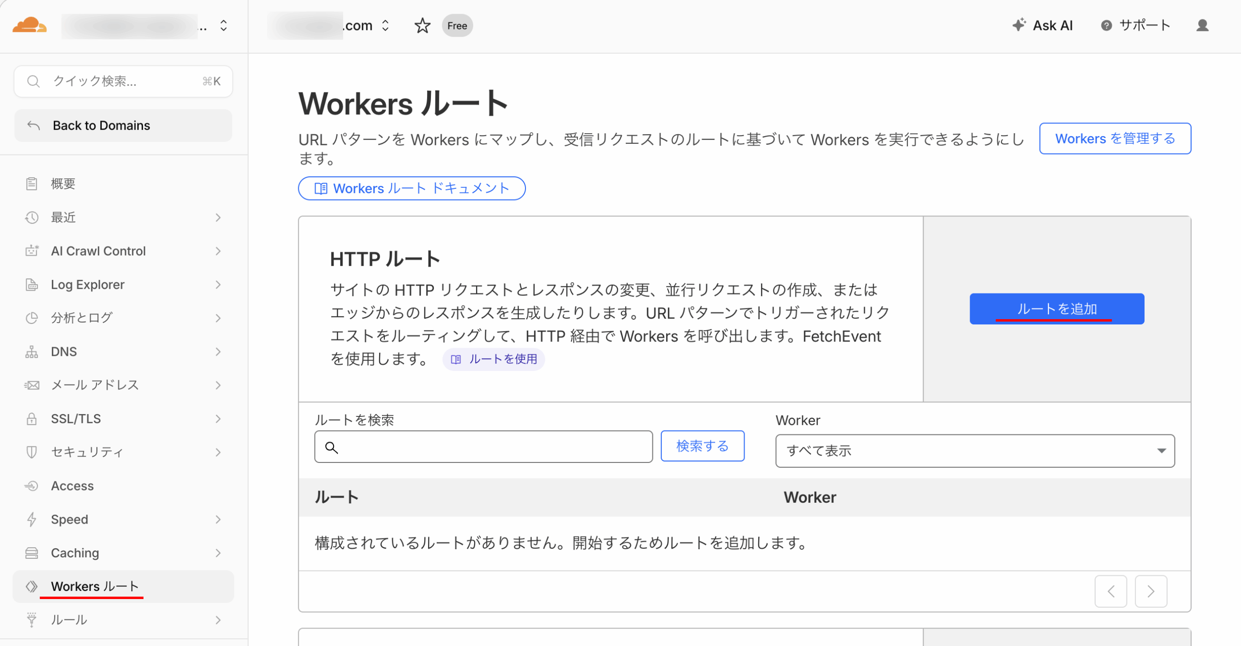Open Workers ルート ドキュメント link
Viewport: 1241px width, 646px height.
412,188
